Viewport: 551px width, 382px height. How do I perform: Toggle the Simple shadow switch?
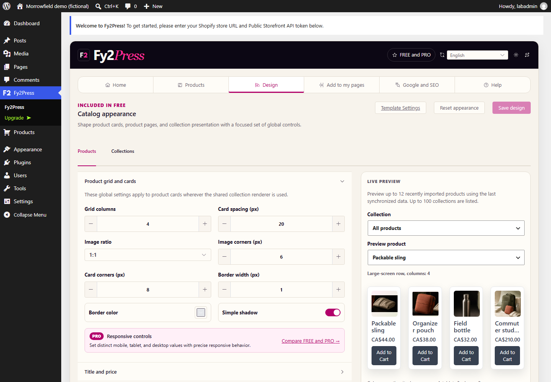(x=333, y=312)
